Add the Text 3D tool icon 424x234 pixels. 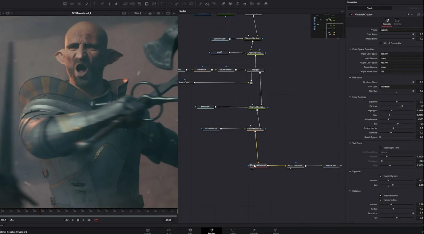[x=237, y=4]
